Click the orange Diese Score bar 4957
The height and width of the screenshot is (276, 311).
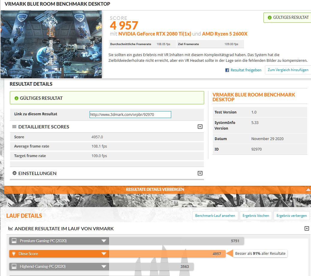[x=167, y=254]
